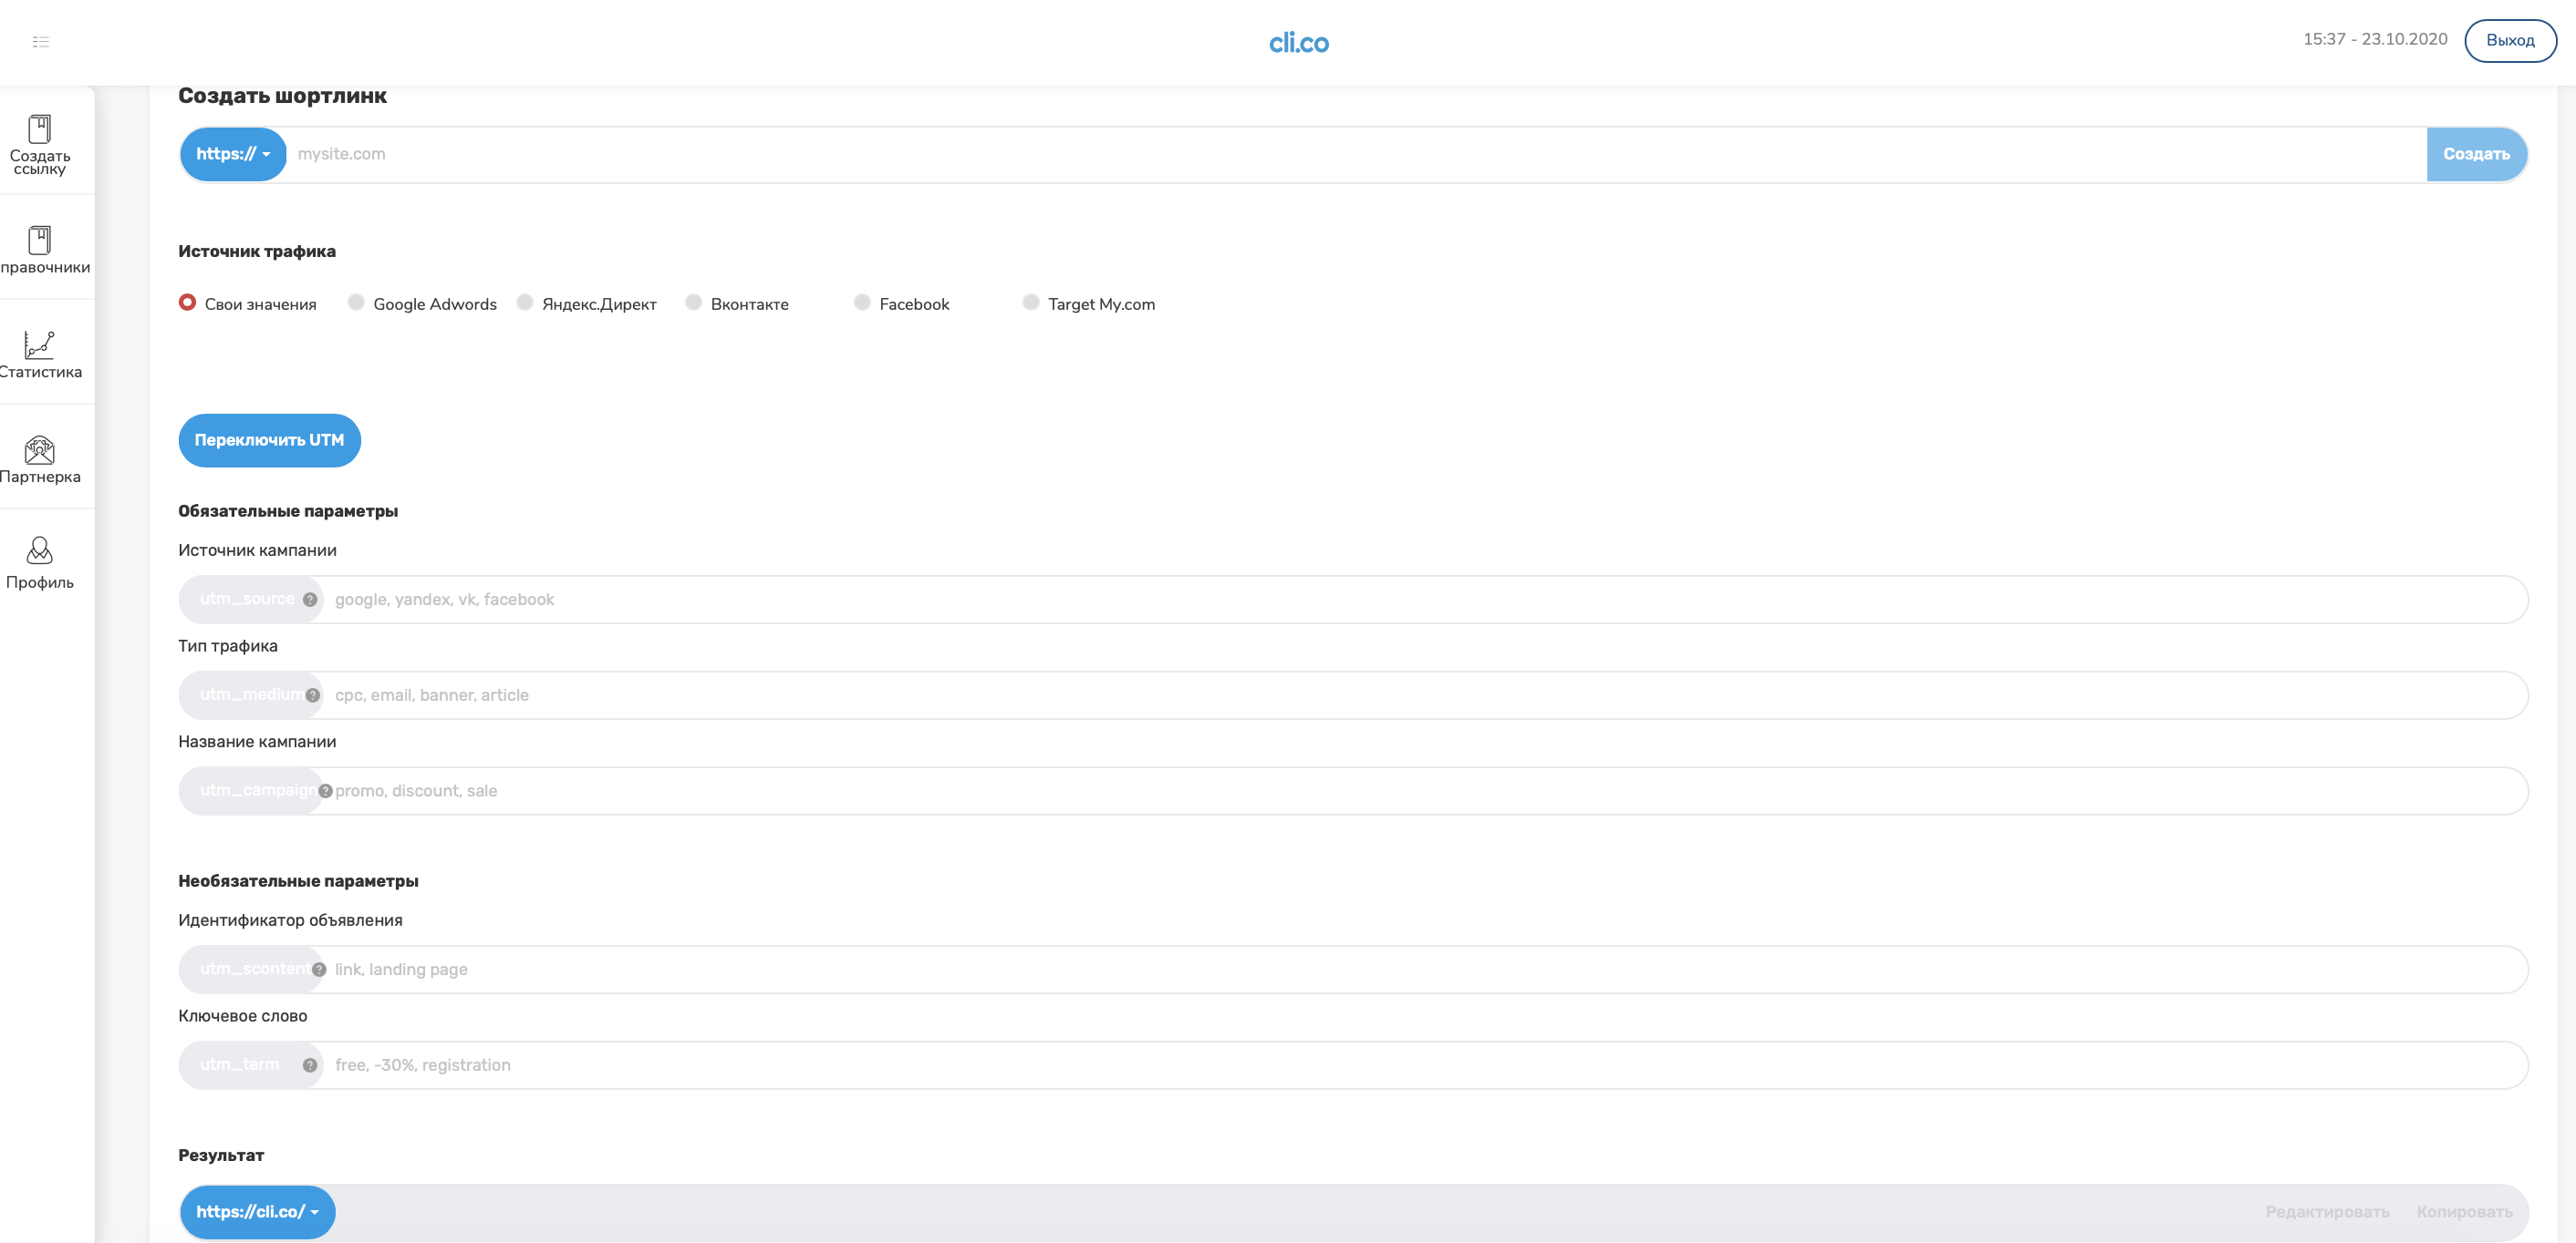Expand the https:// protocol dropdown
The width and height of the screenshot is (2576, 1243).
233,154
